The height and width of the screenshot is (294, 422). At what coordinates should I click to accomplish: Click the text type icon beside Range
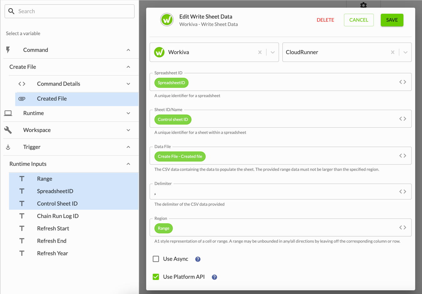[x=22, y=179]
